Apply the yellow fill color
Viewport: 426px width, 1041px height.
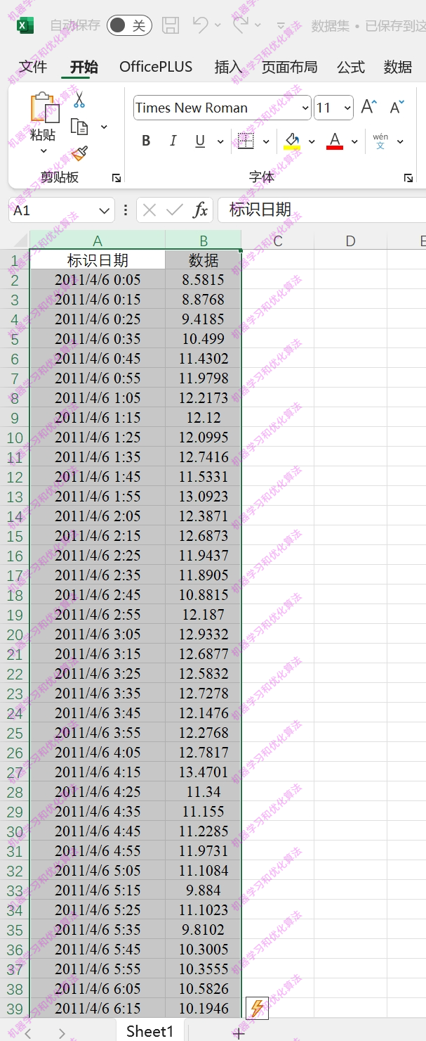(x=292, y=141)
